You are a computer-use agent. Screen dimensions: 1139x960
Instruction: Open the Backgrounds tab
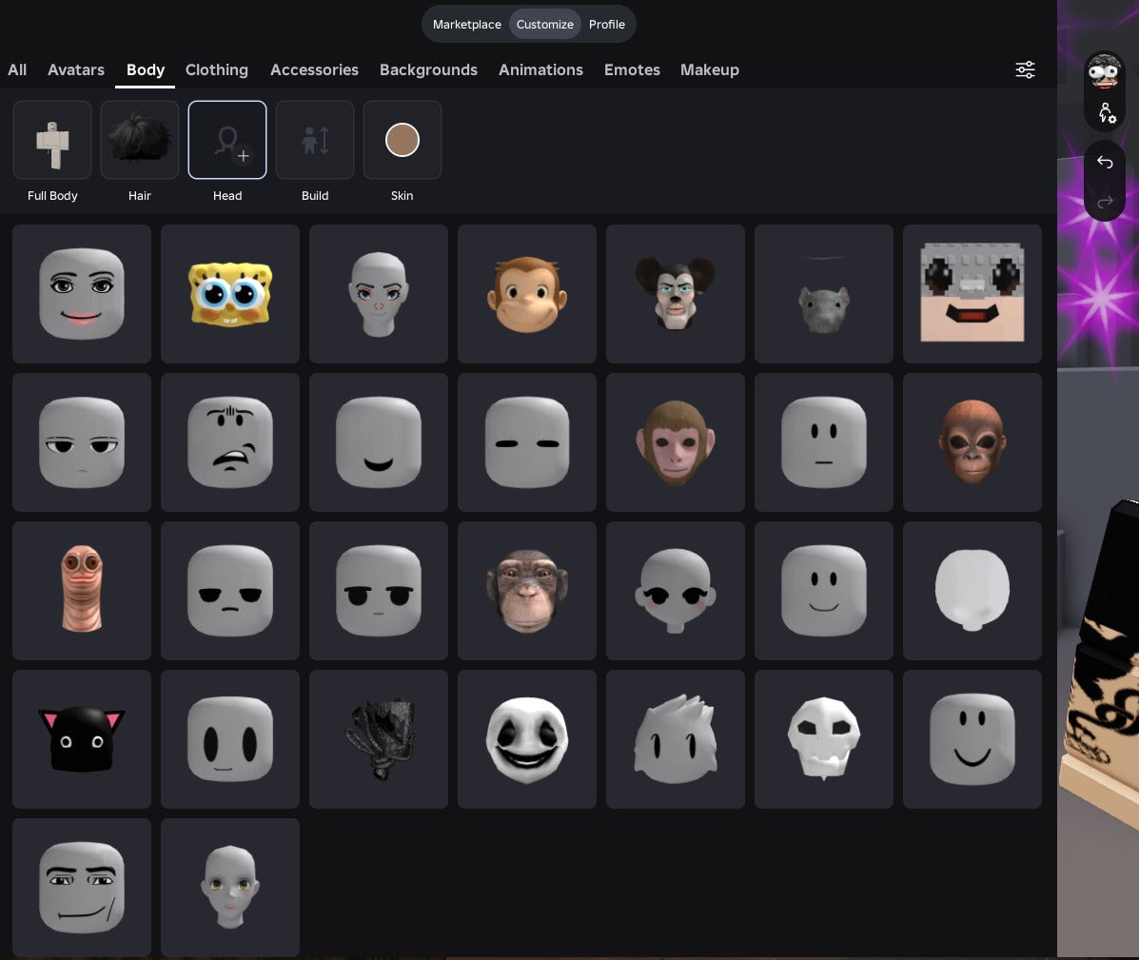[428, 69]
